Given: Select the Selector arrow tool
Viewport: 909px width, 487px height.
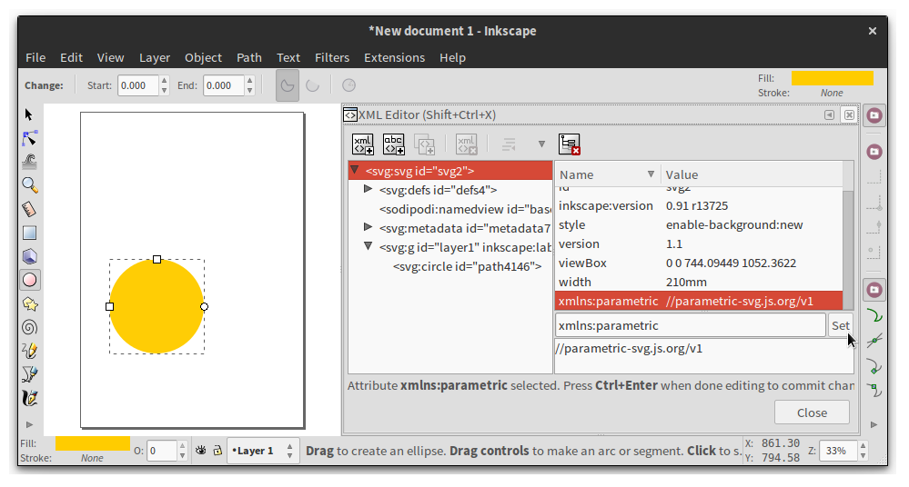Looking at the screenshot, I should point(29,114).
